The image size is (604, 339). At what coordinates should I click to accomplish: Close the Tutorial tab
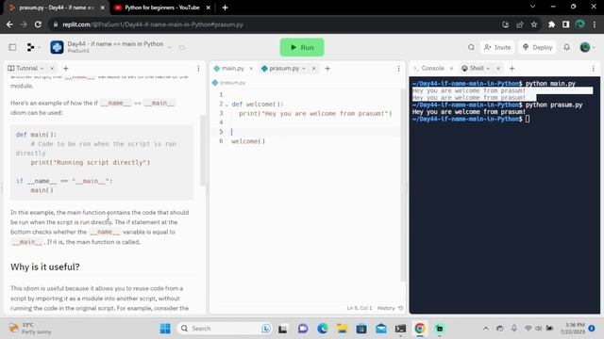(52, 68)
